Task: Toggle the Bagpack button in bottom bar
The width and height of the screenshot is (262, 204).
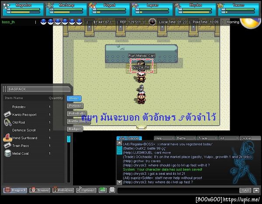Action: point(15,190)
